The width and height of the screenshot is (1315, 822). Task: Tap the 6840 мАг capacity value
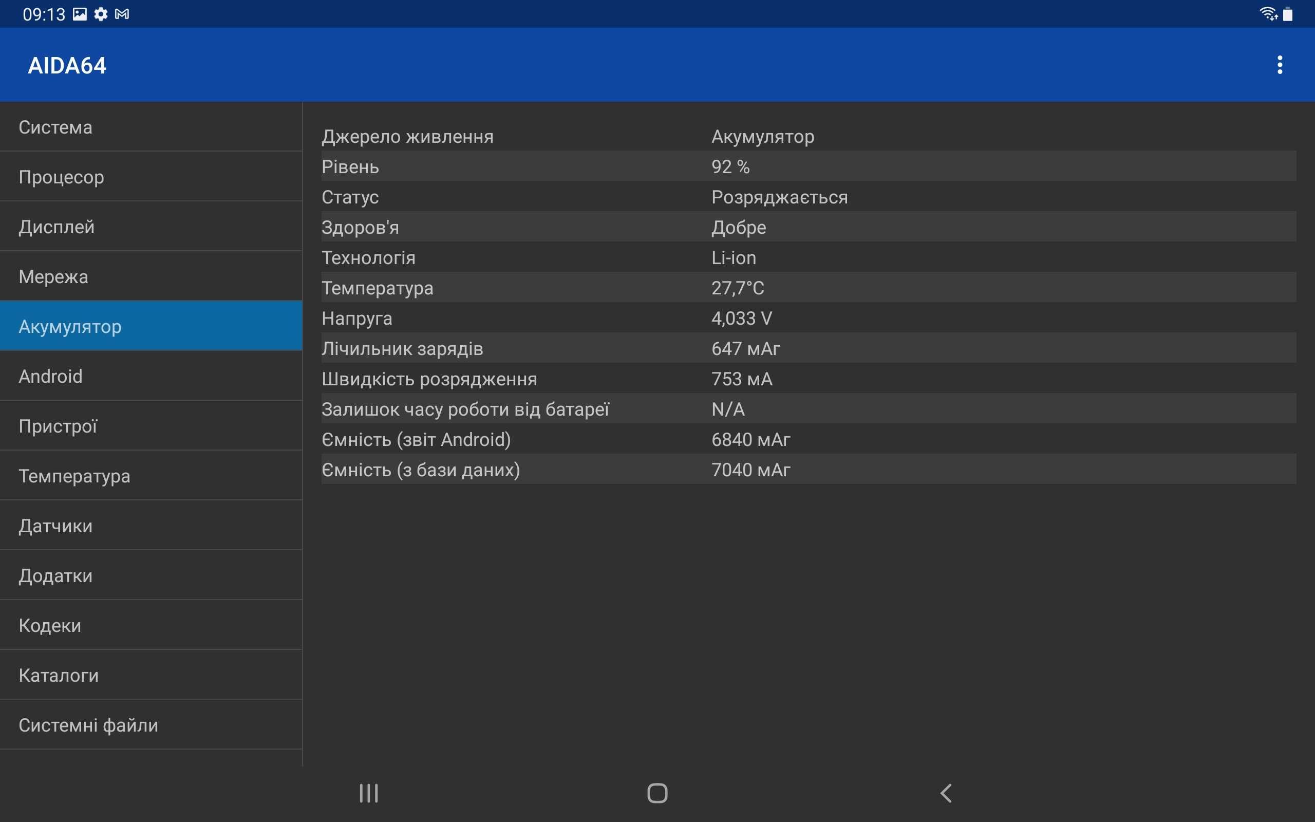point(751,439)
